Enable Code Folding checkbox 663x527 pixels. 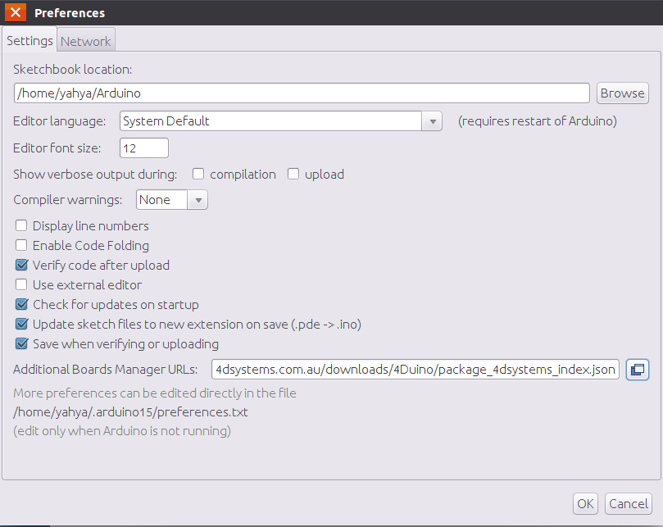tap(21, 245)
